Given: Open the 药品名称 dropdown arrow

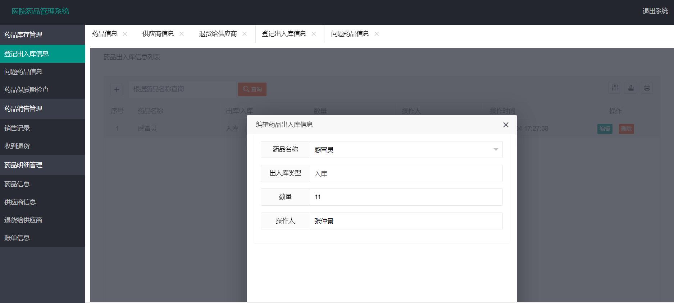Looking at the screenshot, I should (496, 150).
